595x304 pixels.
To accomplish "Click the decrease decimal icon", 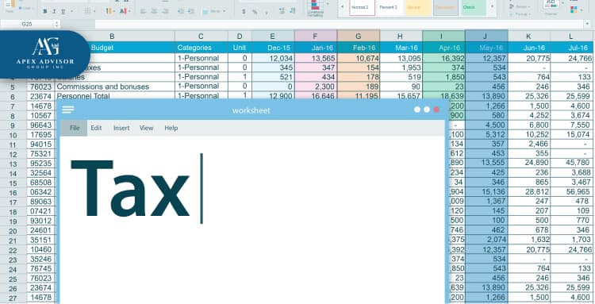I will click(294, 11).
